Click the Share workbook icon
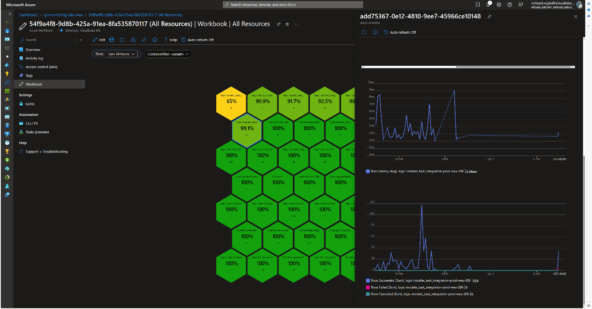Viewport: 592px width, 309px height. tap(133, 40)
